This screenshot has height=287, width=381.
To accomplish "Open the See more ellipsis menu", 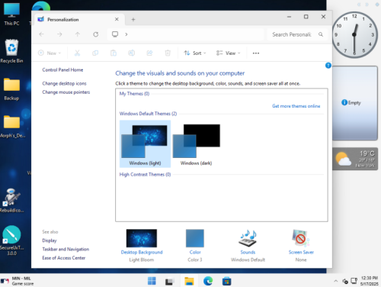I will coord(256,53).
